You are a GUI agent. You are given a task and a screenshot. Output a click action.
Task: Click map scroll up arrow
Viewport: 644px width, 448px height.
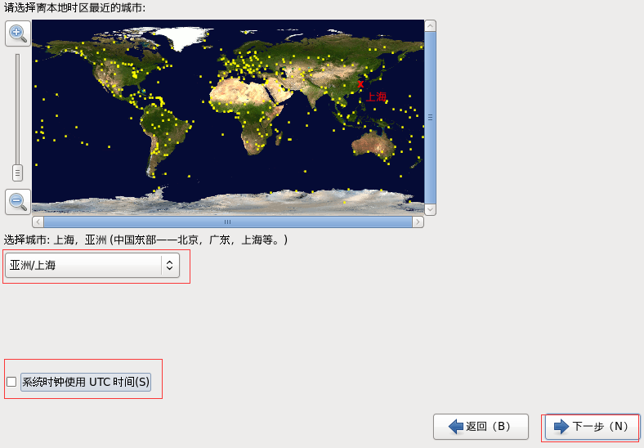[430, 26]
